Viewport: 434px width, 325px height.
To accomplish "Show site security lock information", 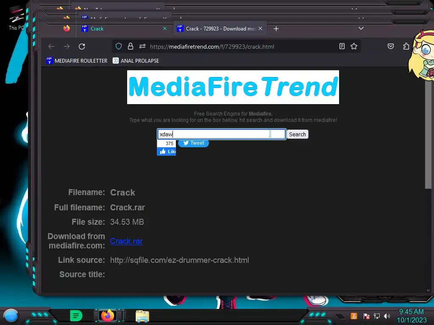I will [131, 47].
